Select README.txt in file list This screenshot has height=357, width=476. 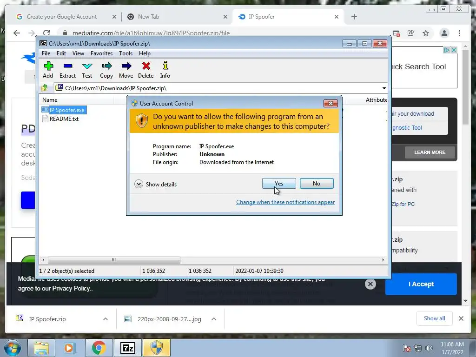60,119
